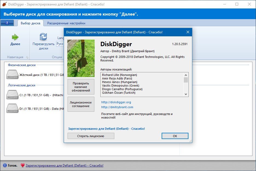Viewport: 256px width, 171px height.
Task: Open the Навигация group launcher icon
Action: [x=27, y=57]
